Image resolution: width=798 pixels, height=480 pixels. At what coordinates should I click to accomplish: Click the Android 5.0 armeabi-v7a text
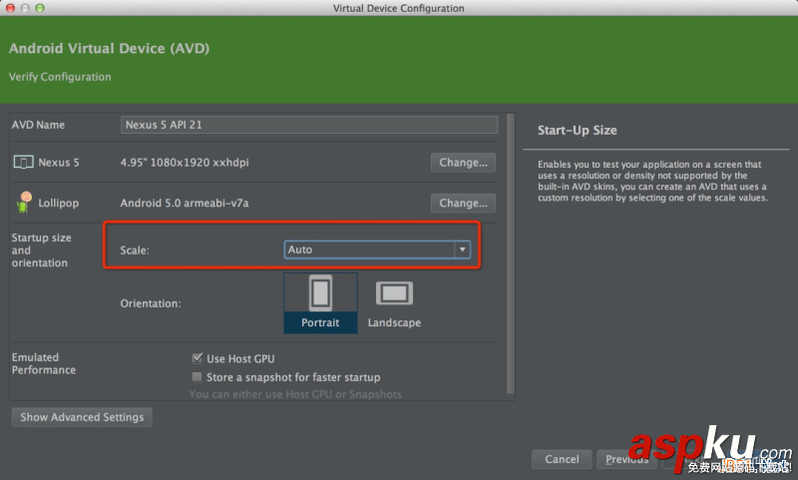click(x=185, y=204)
